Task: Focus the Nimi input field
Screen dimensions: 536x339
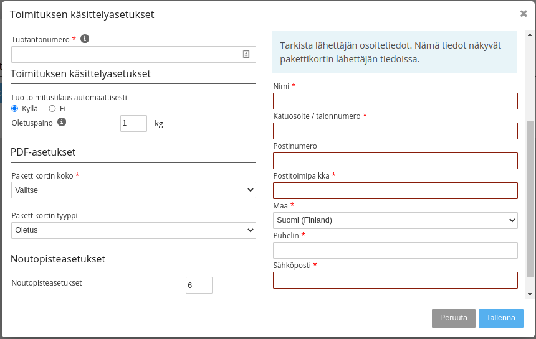Action: point(395,101)
